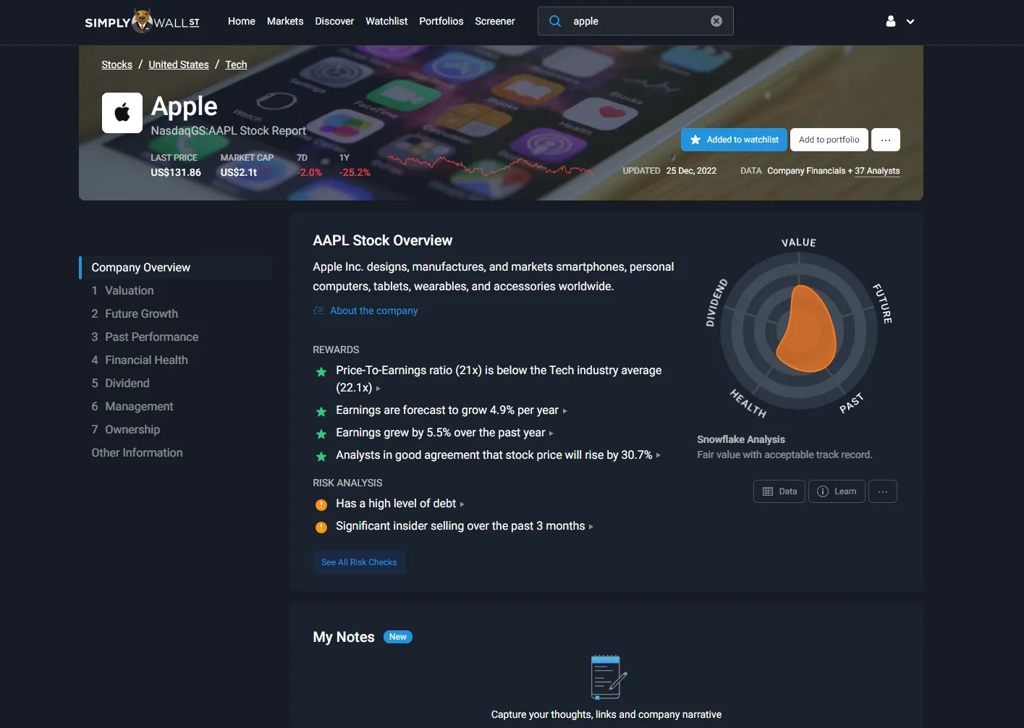This screenshot has width=1024, height=728.
Task: Click the Simply Wall St logo
Action: tap(142, 21)
